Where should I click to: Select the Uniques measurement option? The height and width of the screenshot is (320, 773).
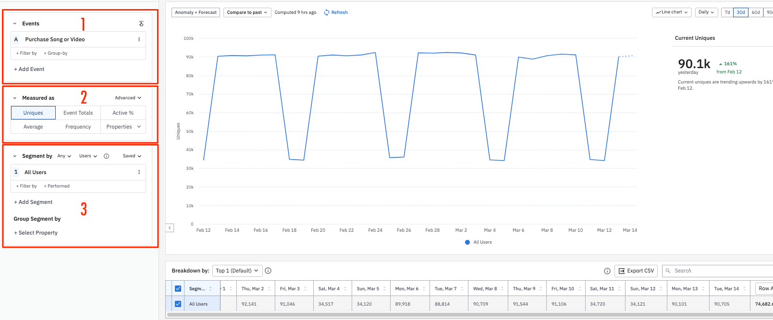[x=33, y=113]
